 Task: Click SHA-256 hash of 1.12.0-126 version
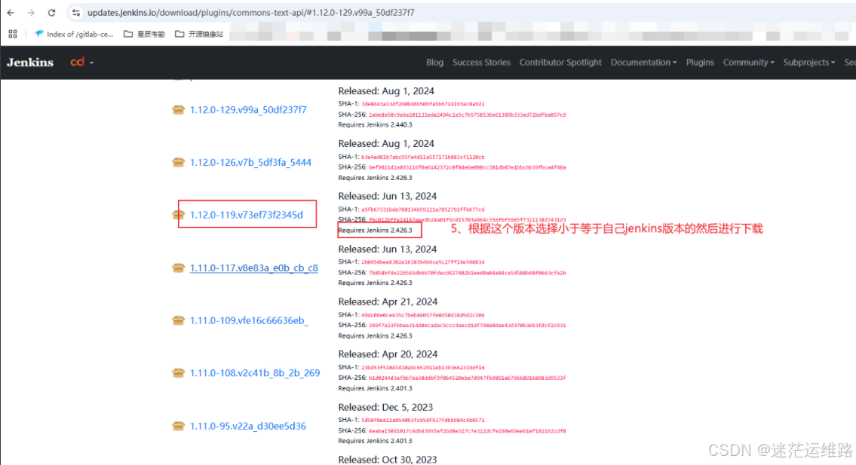[468, 167]
